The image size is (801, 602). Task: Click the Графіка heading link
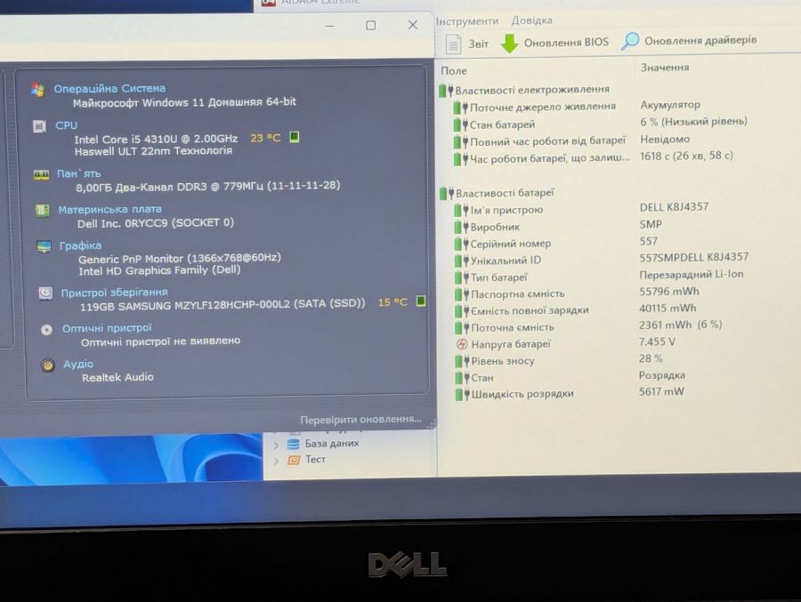80,245
